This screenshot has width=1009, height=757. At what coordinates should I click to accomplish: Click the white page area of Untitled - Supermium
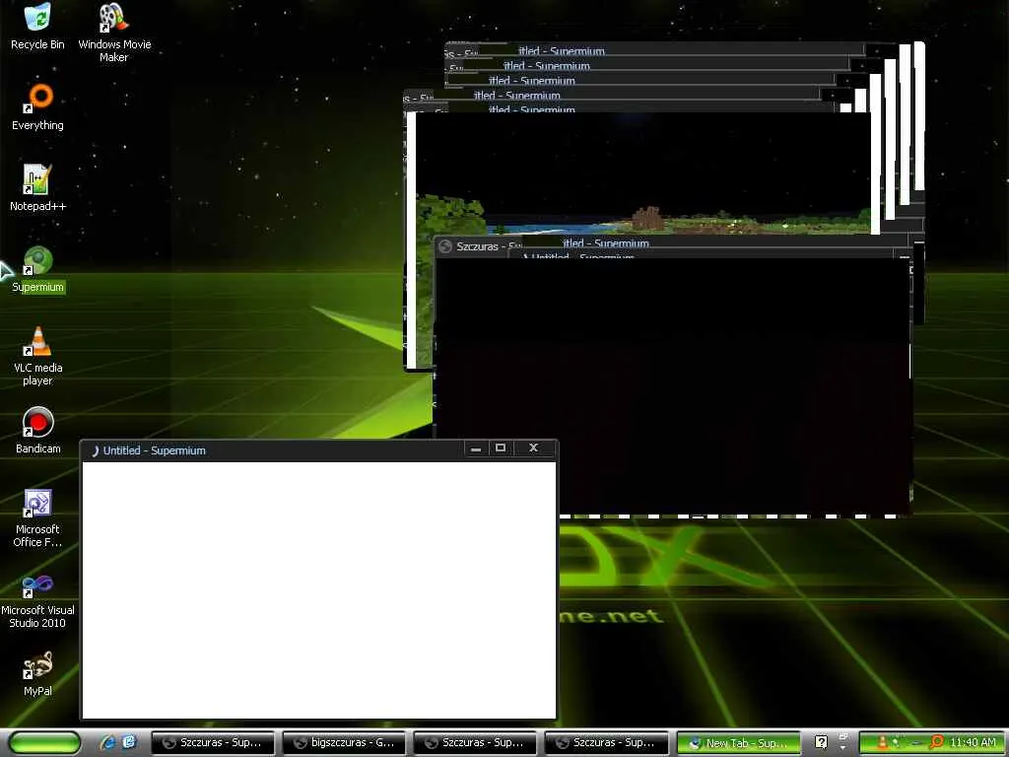point(319,589)
